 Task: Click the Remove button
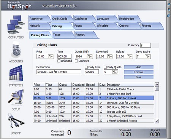coord(139,72)
